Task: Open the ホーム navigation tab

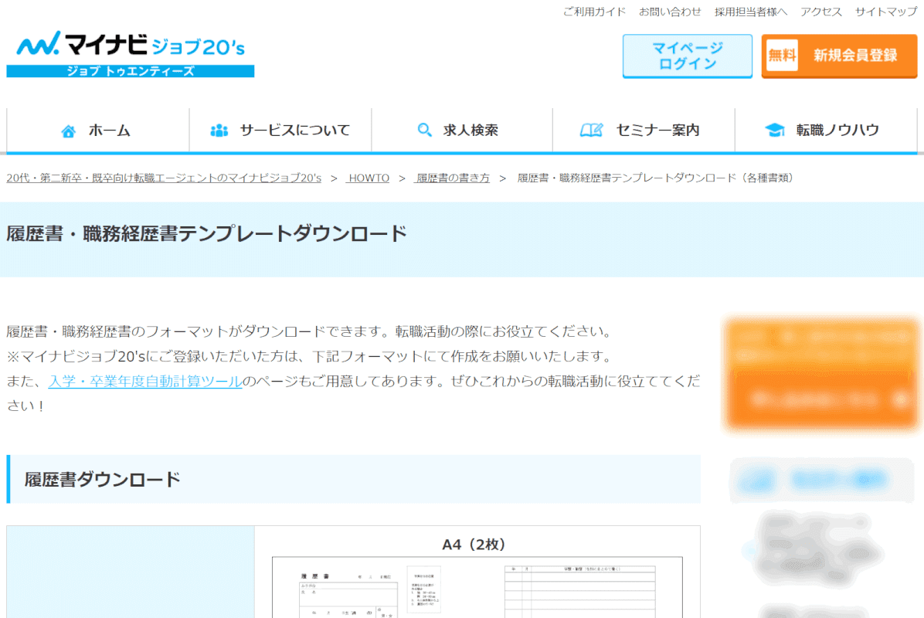Action: [x=98, y=131]
